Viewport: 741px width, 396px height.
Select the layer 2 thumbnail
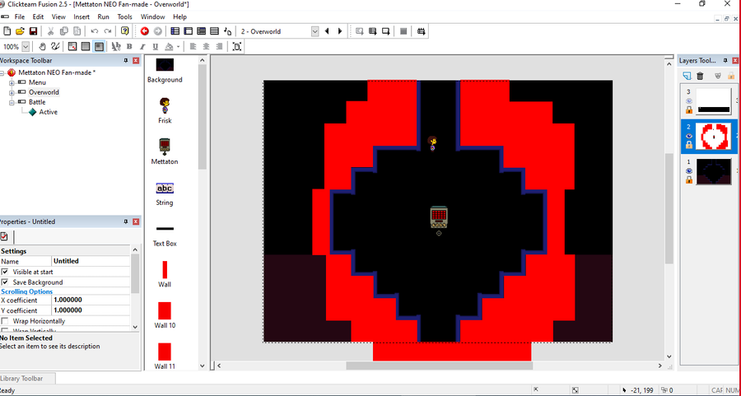coord(714,136)
